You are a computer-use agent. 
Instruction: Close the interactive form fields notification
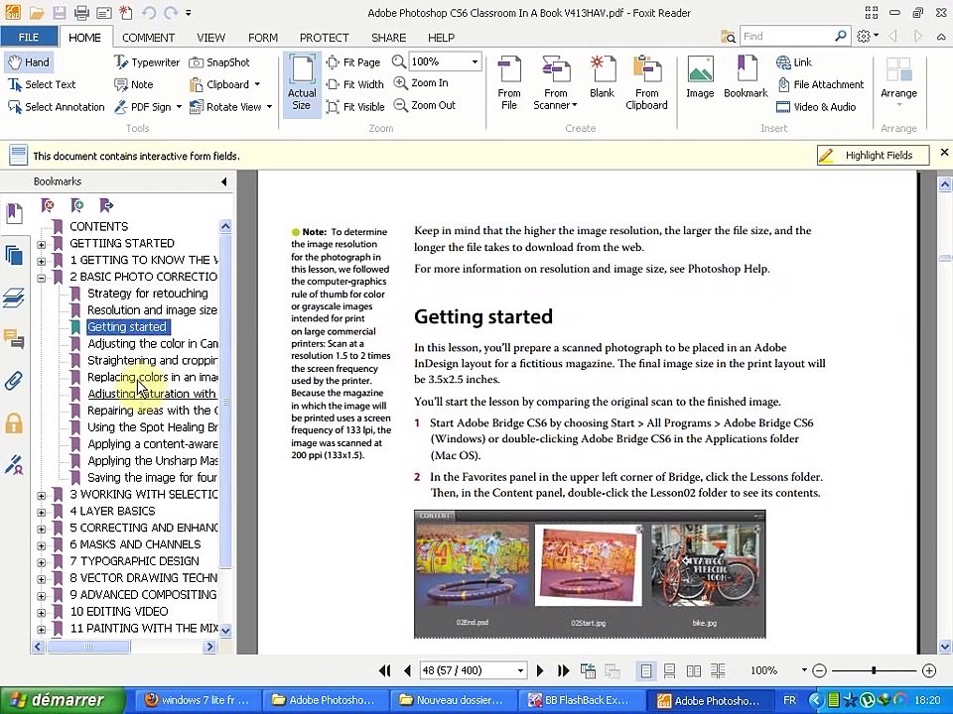tap(943, 153)
